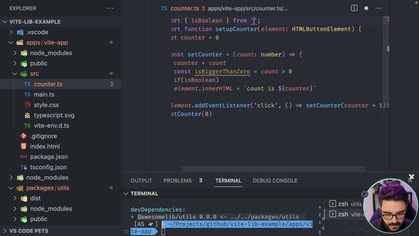Open vite-env.d.ts file
The height and width of the screenshot is (236, 419).
pyautogui.click(x=51, y=126)
